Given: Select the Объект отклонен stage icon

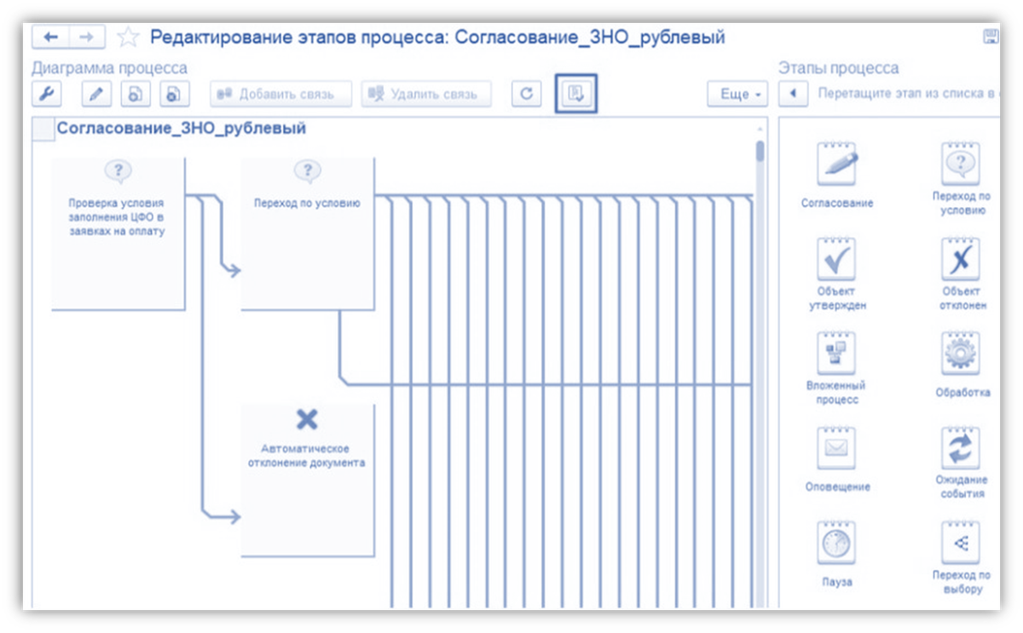Looking at the screenshot, I should point(961,258).
